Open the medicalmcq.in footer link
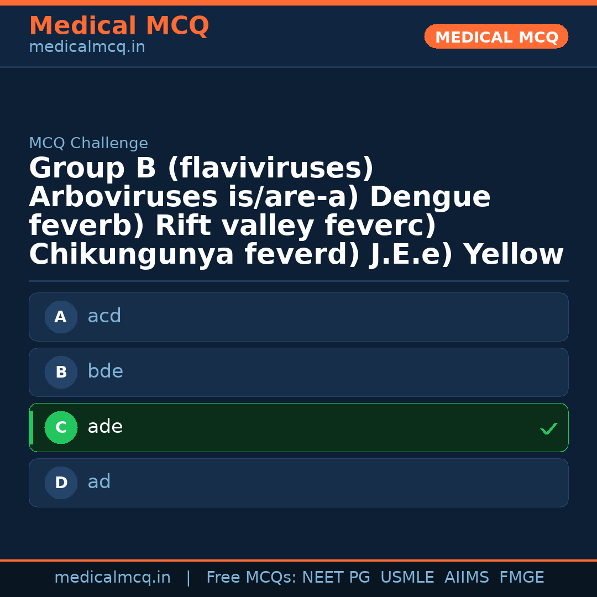Image resolution: width=597 pixels, height=597 pixels. (x=112, y=577)
